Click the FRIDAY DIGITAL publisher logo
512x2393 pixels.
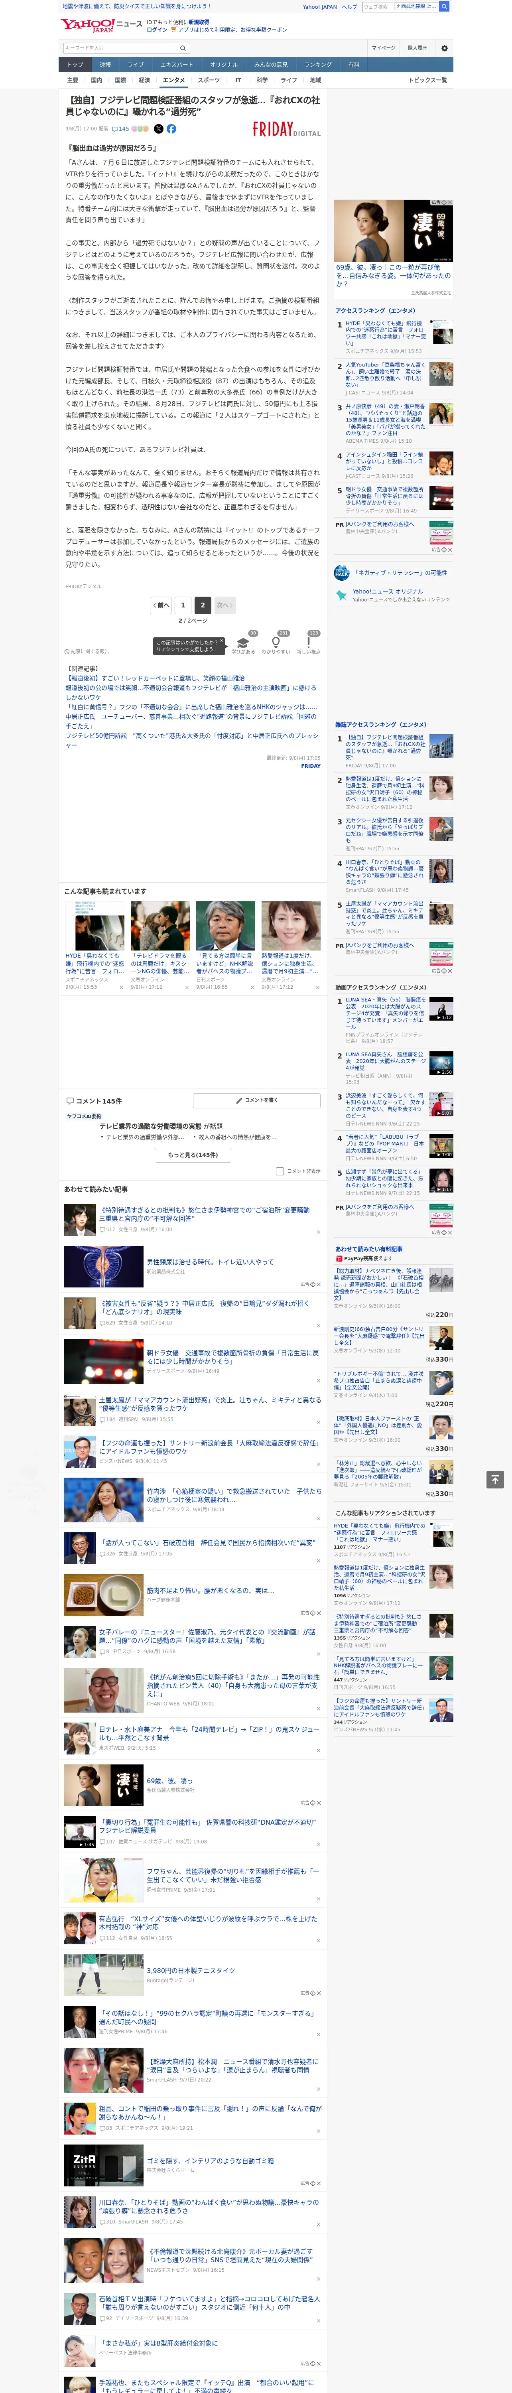286,130
